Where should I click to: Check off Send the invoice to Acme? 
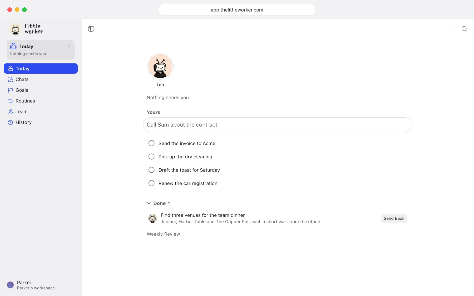pyautogui.click(x=151, y=143)
